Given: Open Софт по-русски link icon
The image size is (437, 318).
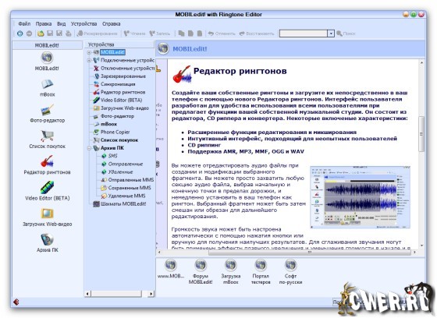Looking at the screenshot, I should pos(290,265).
